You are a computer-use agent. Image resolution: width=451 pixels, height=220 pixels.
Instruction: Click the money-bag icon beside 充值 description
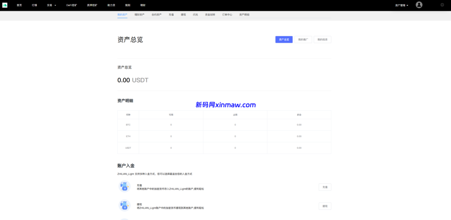[124, 187]
